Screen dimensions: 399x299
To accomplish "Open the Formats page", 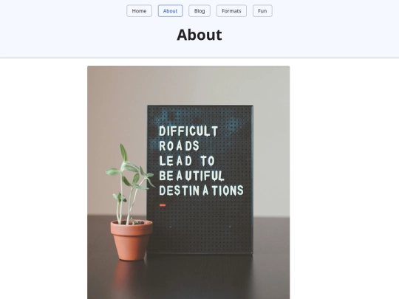I will tap(231, 11).
